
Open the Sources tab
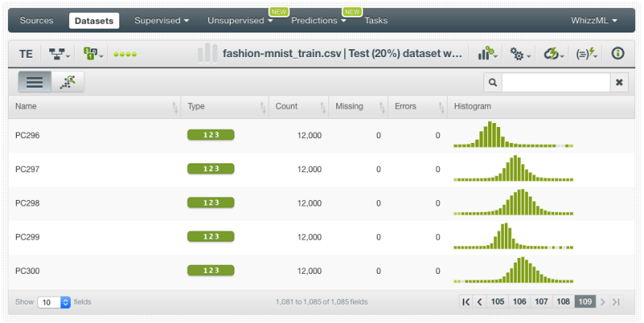[x=37, y=21]
